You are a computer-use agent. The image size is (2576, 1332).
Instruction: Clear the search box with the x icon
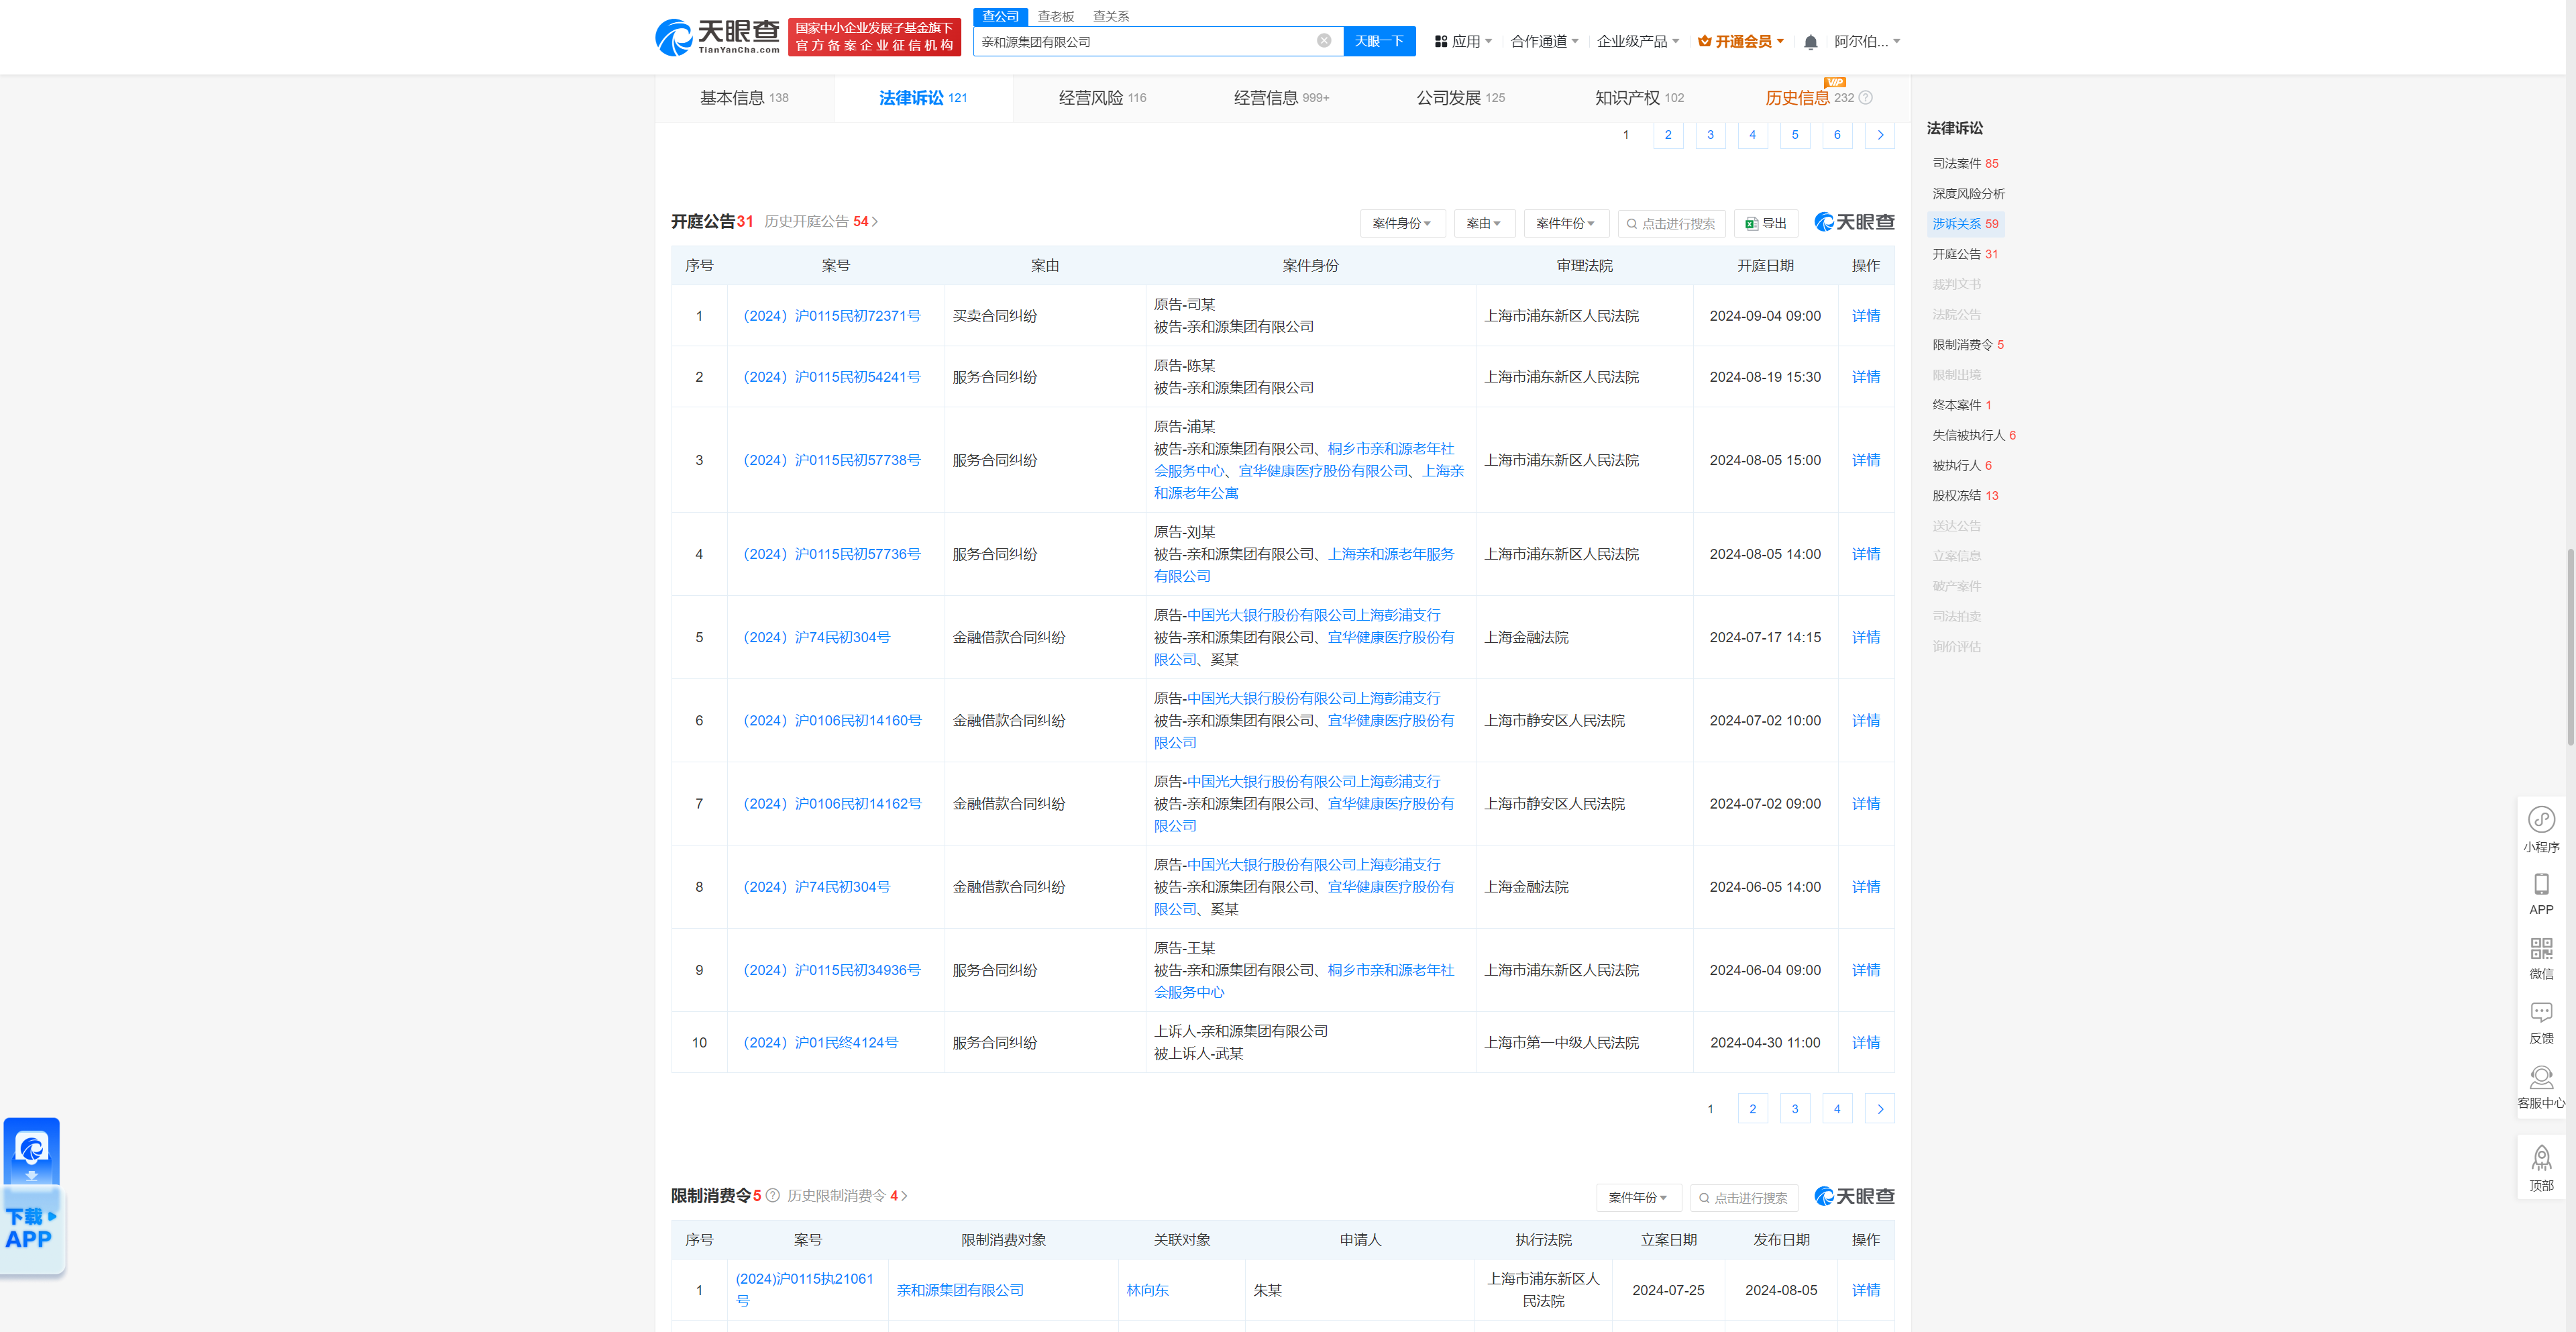click(1324, 41)
